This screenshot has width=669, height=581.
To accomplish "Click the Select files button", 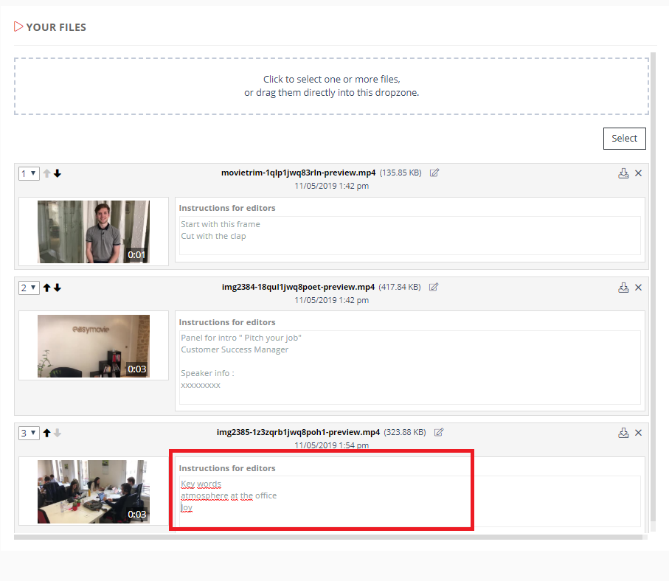I will 624,138.
